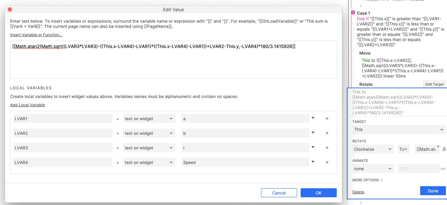This screenshot has height=205, width=447.
Task: Collapse Case 1 with the pink minus icon
Action: point(353,13)
